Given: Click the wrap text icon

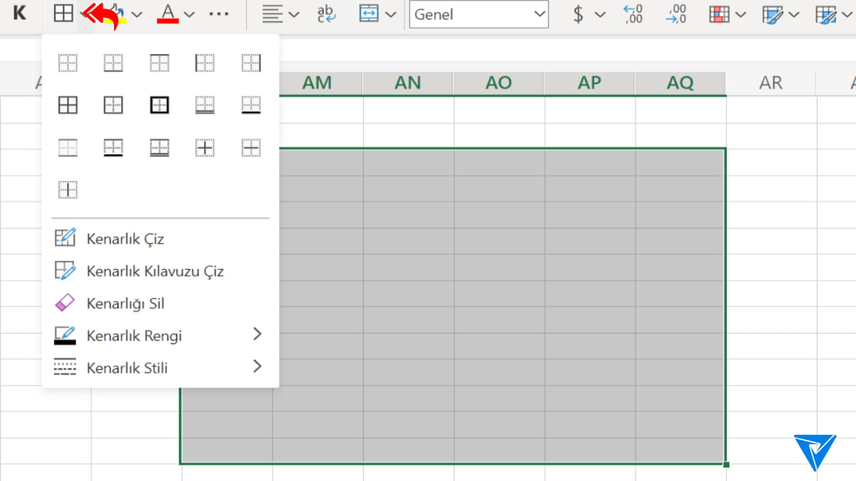Looking at the screenshot, I should pyautogui.click(x=327, y=14).
